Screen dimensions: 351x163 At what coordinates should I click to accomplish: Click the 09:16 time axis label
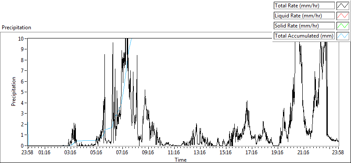(x=148, y=153)
